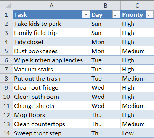Select the 'Vacuum stairs' cell
Screen dimensions: 154x138
51,69
